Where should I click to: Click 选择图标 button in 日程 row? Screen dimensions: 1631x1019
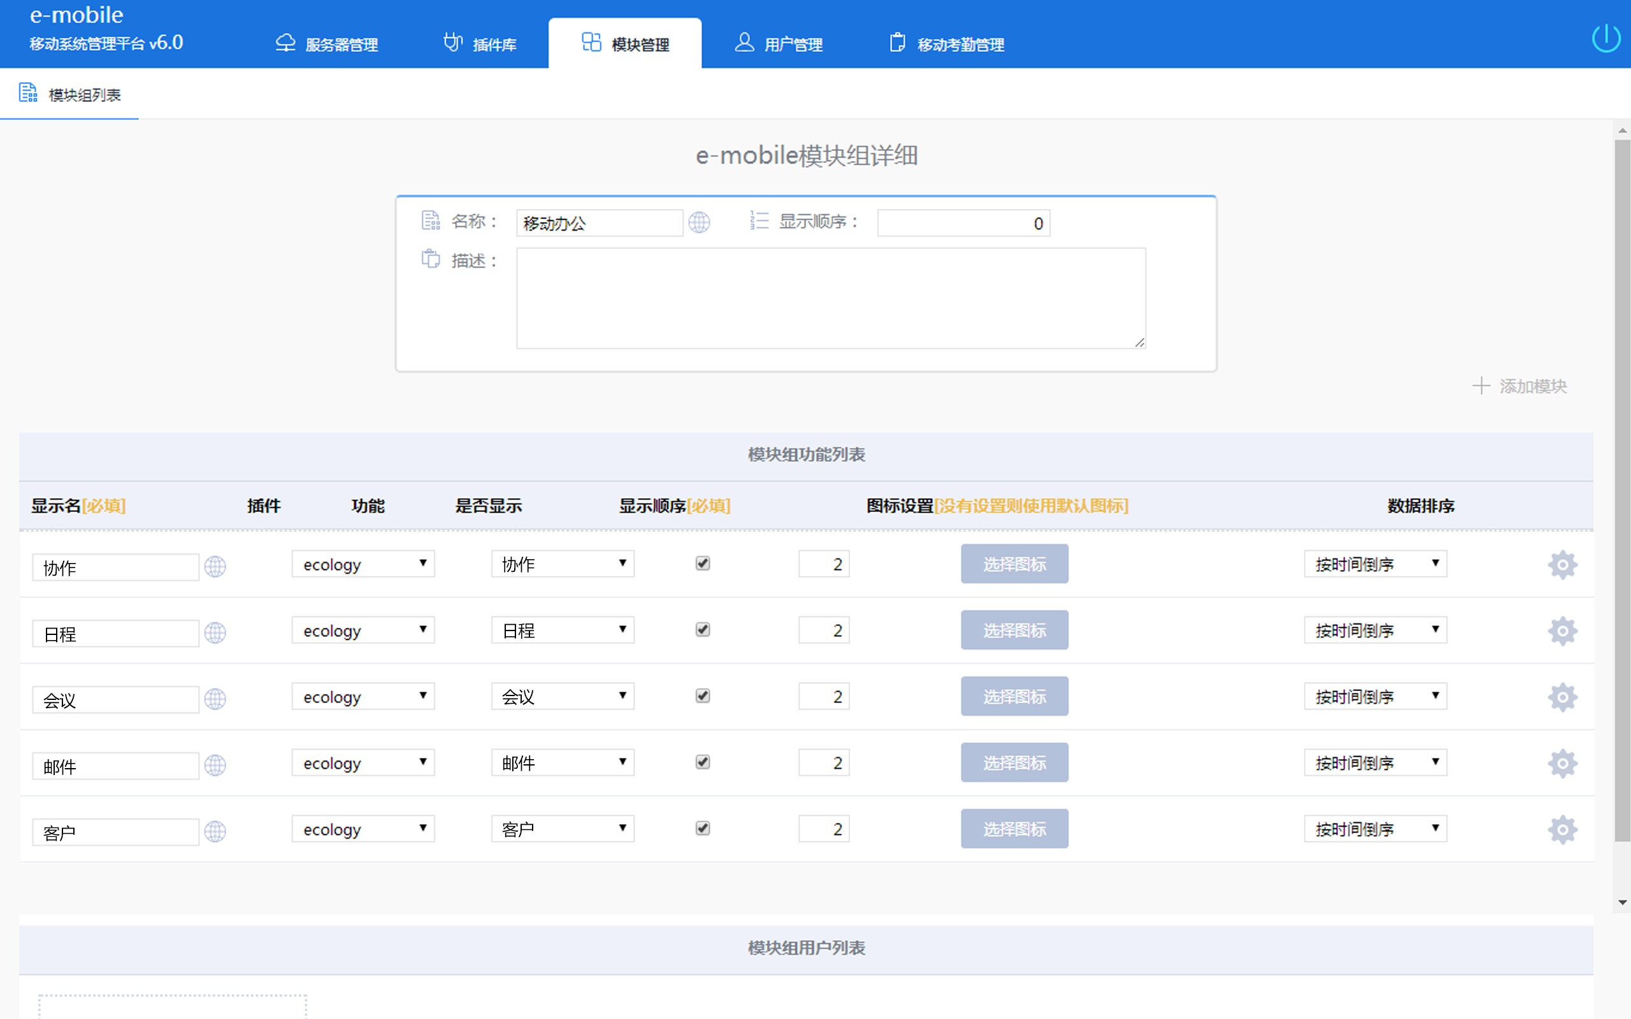[x=1014, y=630]
